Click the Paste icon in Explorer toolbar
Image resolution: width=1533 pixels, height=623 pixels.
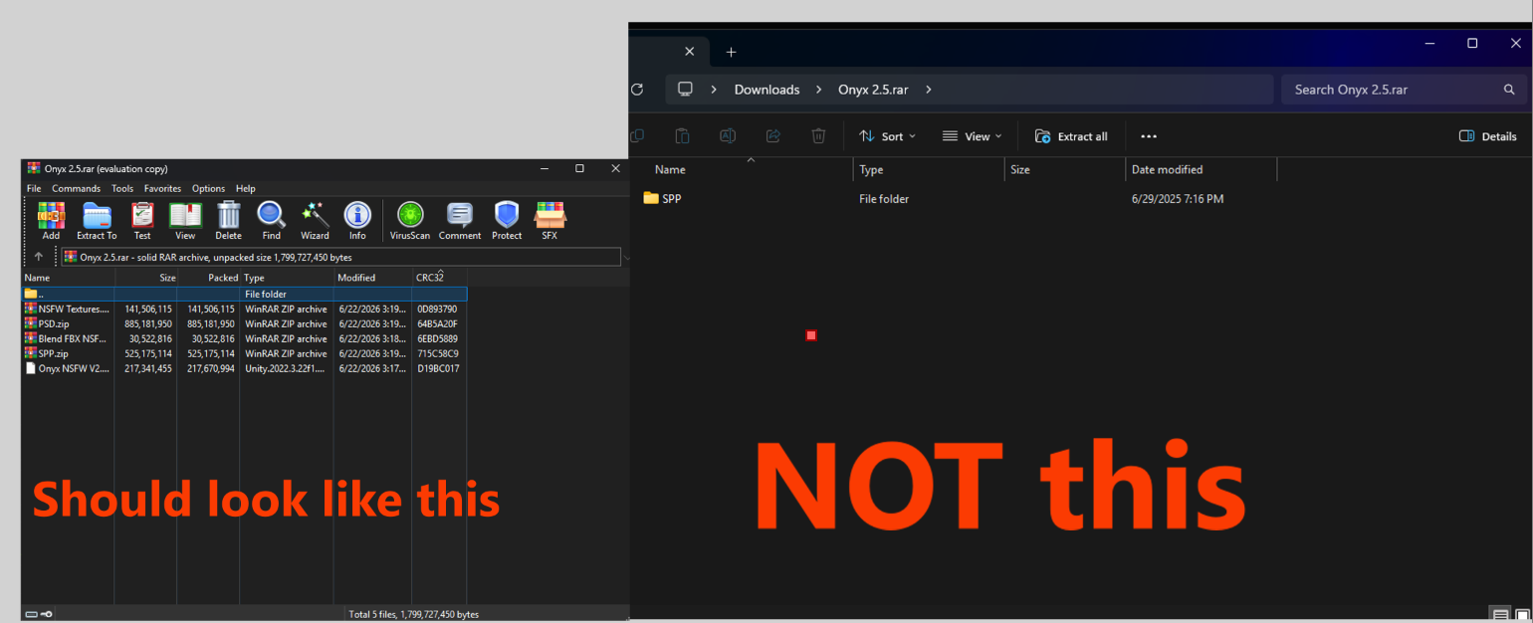(682, 136)
